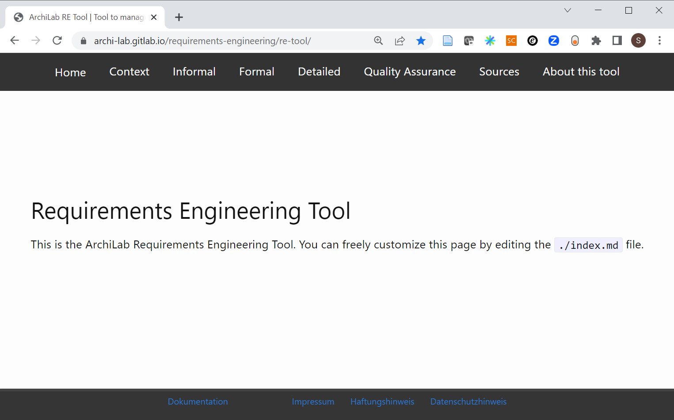This screenshot has height=420, width=674.
Task: Open the black circular e extension
Action: (x=533, y=41)
